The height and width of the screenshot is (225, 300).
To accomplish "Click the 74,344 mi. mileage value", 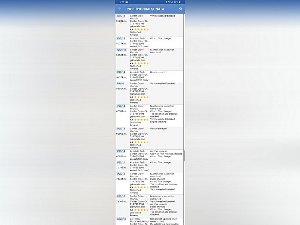I will point(121,179).
